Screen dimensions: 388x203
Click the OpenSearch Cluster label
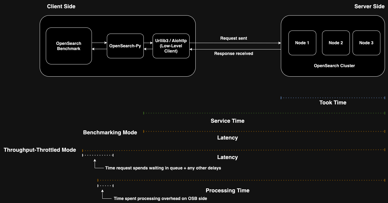pyautogui.click(x=334, y=66)
